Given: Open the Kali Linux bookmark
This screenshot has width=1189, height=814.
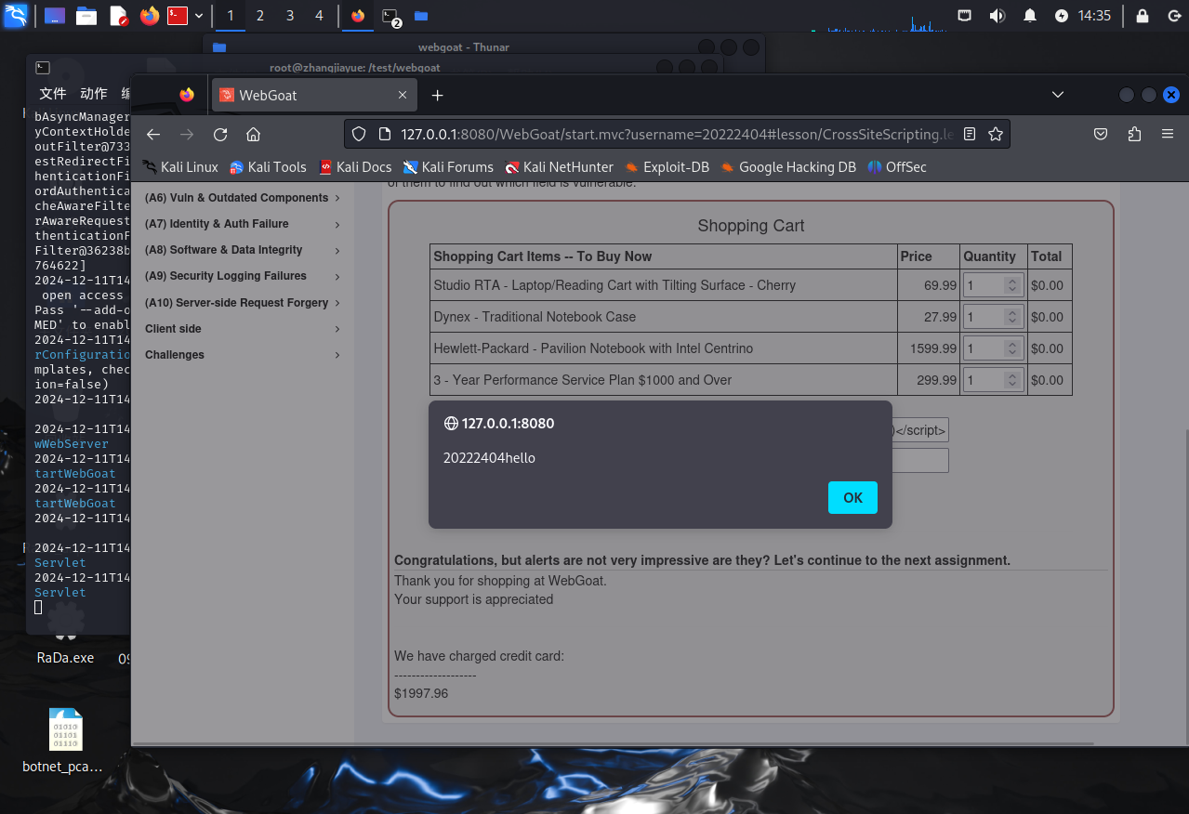Looking at the screenshot, I should pyautogui.click(x=180, y=167).
